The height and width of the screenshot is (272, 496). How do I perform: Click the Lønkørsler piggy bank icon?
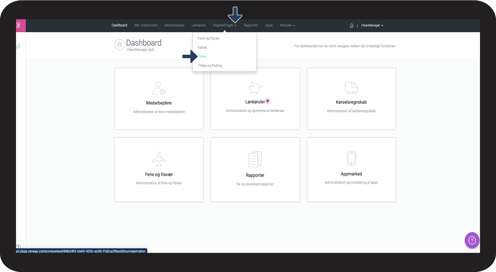(255, 88)
